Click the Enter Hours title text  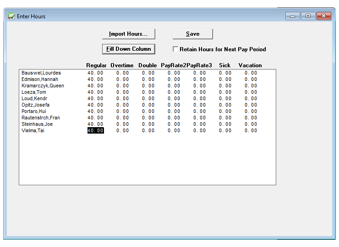(x=31, y=16)
